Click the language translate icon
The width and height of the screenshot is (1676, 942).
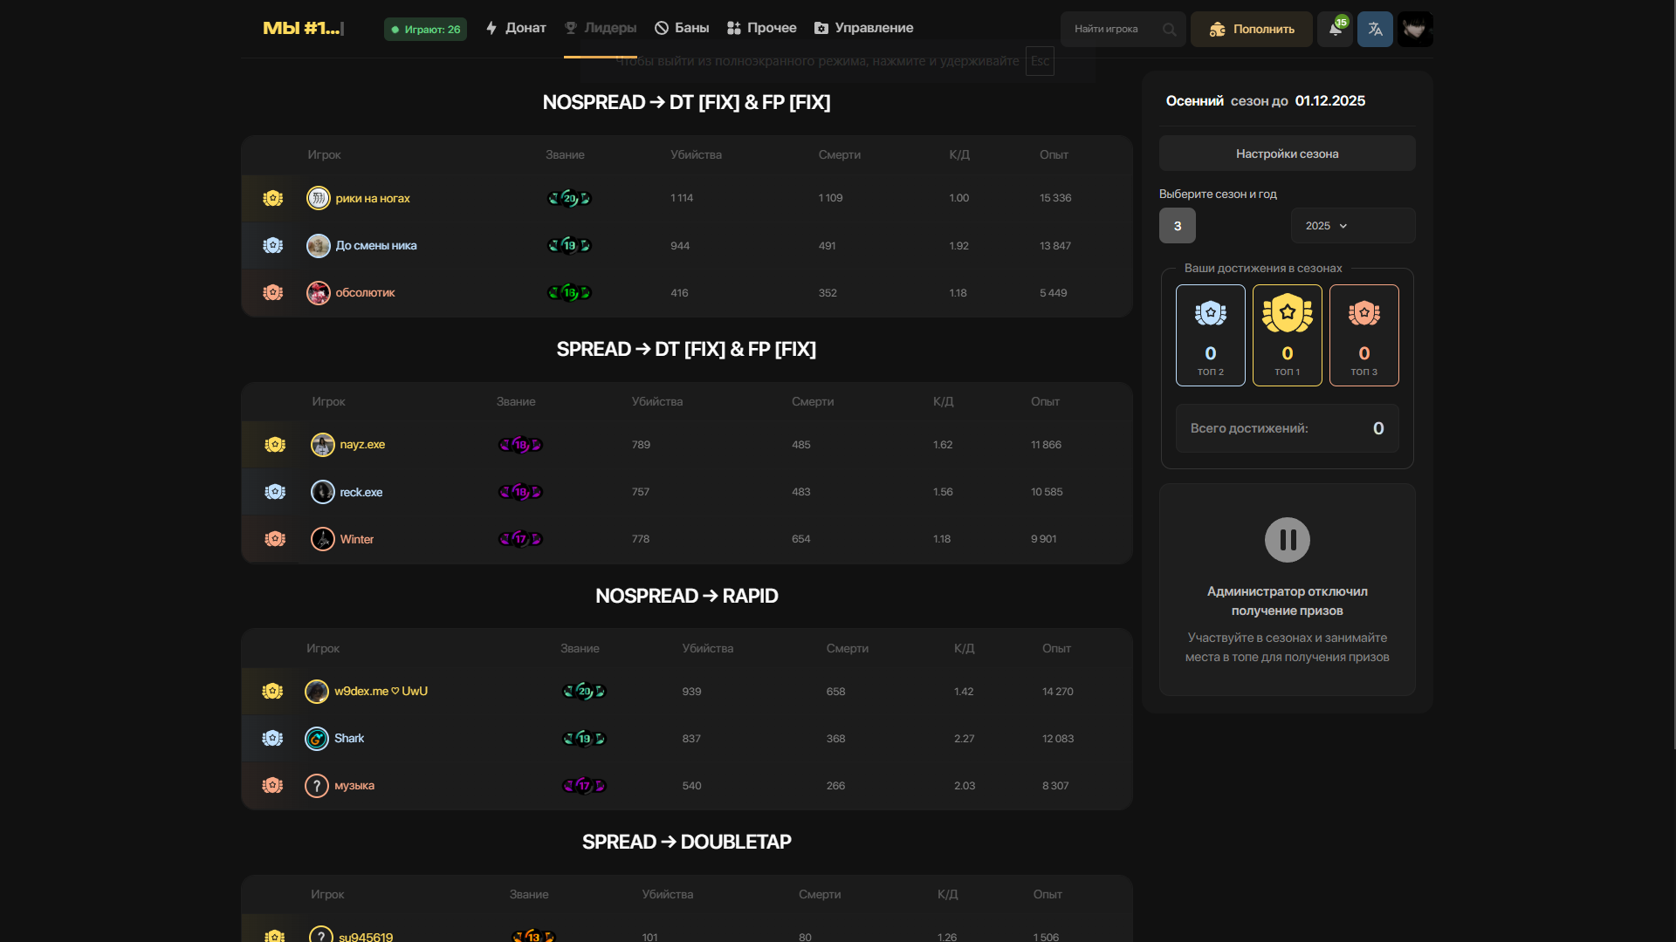tap(1375, 29)
